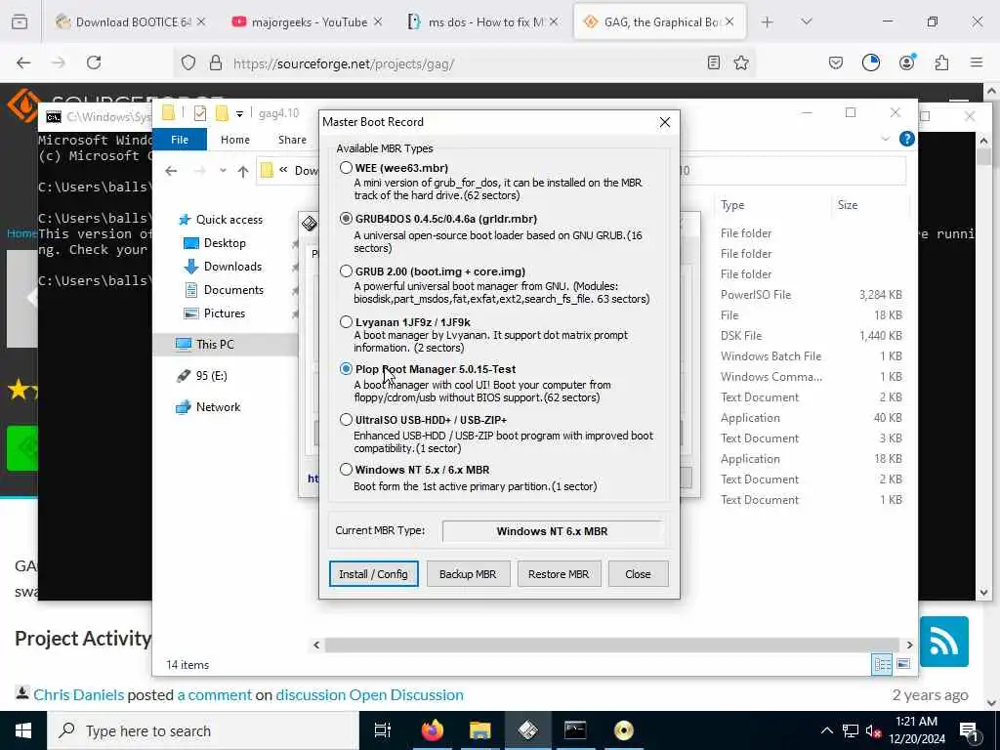Open Explorer help question mark icon
Screen dimensions: 1000x750
point(906,139)
